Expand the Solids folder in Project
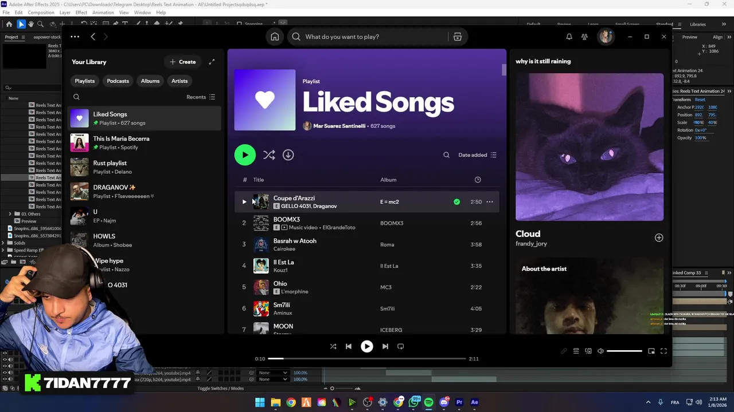The height and width of the screenshot is (412, 734). coord(3,243)
